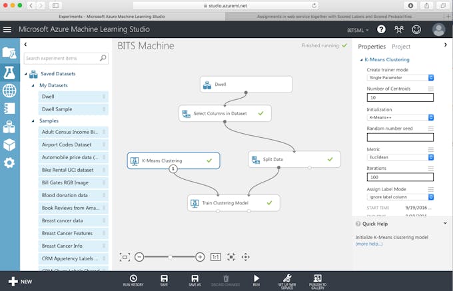Click the Search experiment items box

(66, 59)
